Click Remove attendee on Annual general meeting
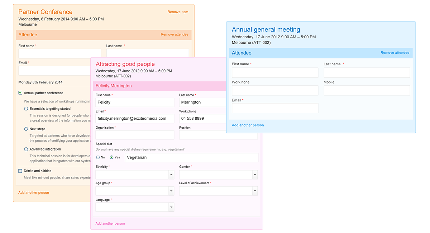The height and width of the screenshot is (233, 430). [395, 52]
